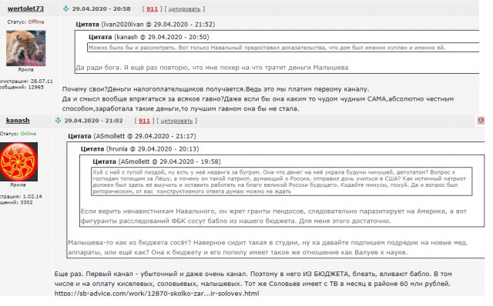Click the post timestamp 29.04.2020 - 21:02
The image size is (493, 306).
93,121
